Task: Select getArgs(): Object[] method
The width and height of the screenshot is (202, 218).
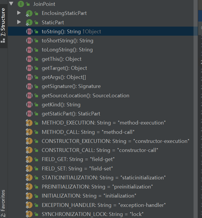Action: [x=64, y=77]
